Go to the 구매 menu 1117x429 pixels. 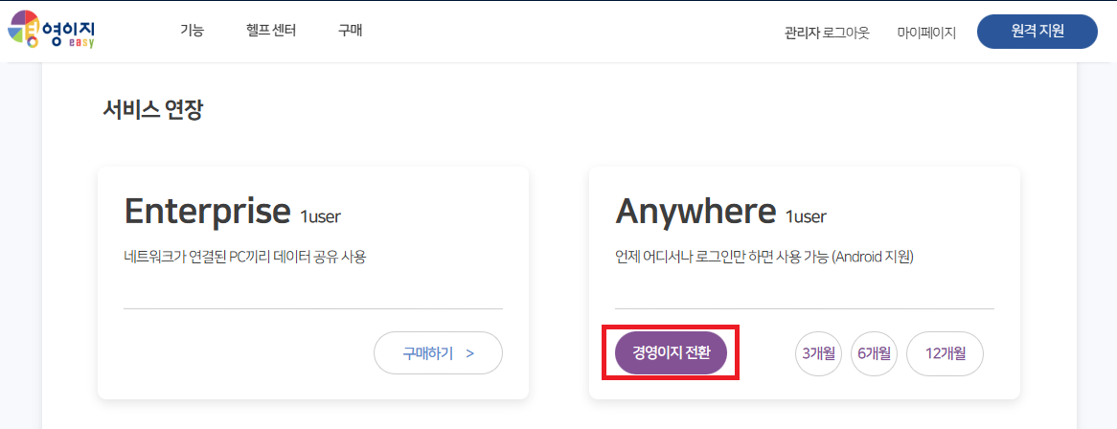tap(350, 31)
